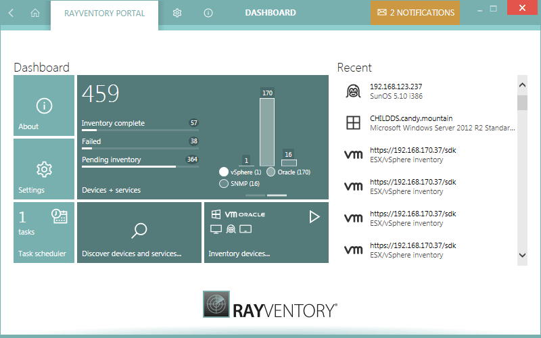Viewport: 541px width, 338px height.
Task: Click the monitor icon in Inventory tile
Action: click(216, 229)
